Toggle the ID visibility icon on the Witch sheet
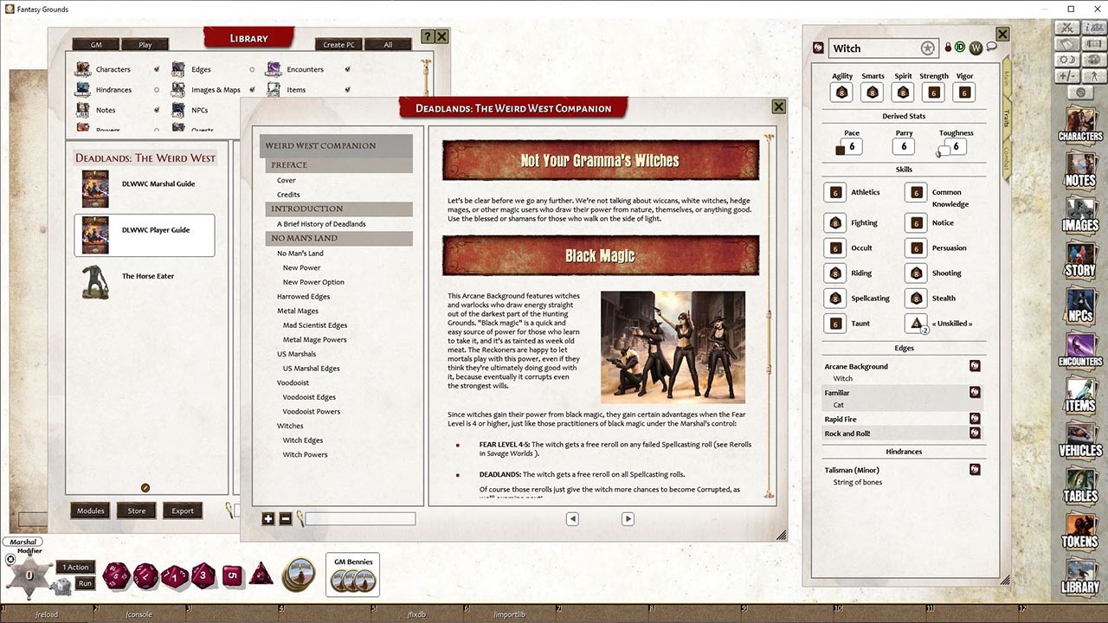This screenshot has height=623, width=1108. (960, 48)
